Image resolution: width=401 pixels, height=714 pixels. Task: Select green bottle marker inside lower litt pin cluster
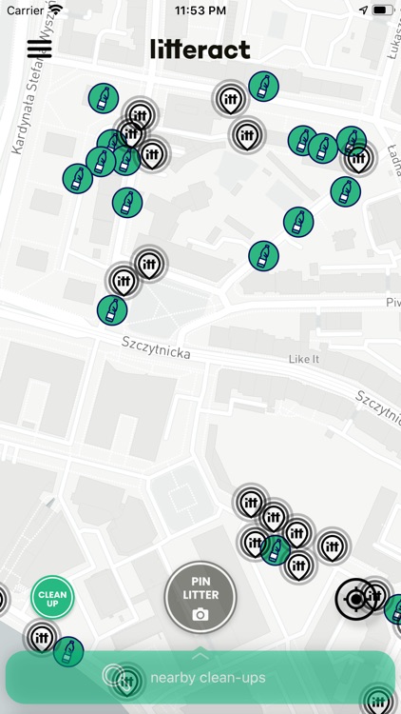tap(276, 550)
